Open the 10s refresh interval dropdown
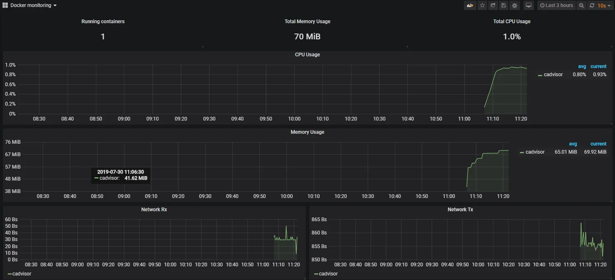Image resolution: width=615 pixels, height=280 pixels. [604, 5]
